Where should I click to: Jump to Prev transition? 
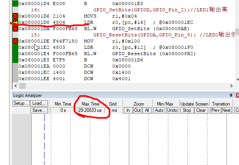(216, 110)
